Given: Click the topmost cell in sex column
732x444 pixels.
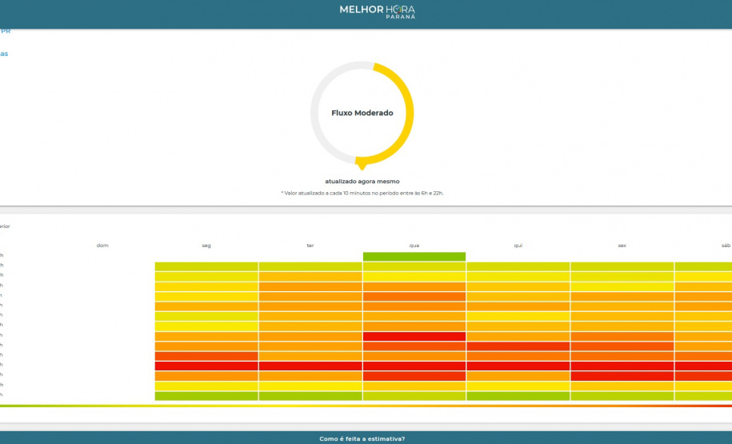Looking at the screenshot, I should pyautogui.click(x=622, y=266).
